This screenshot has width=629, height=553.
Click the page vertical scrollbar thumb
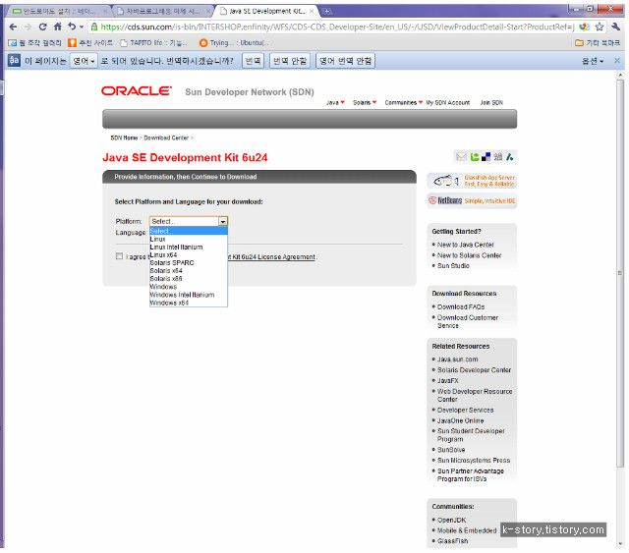pyautogui.click(x=620, y=273)
